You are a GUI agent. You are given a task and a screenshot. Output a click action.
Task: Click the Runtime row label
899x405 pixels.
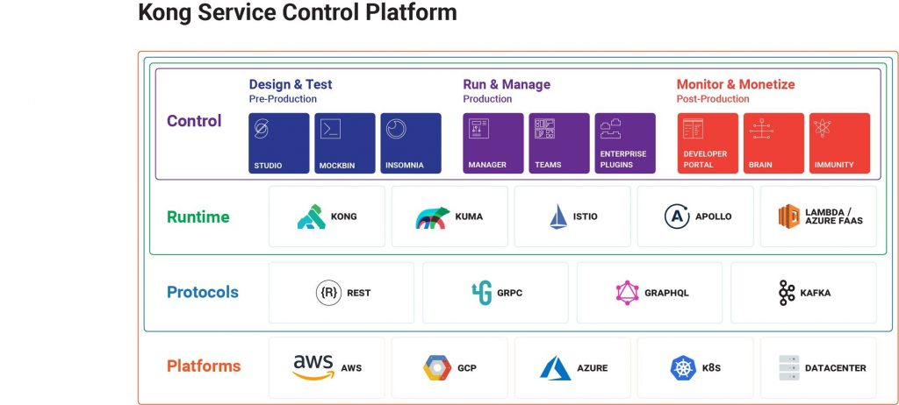198,217
